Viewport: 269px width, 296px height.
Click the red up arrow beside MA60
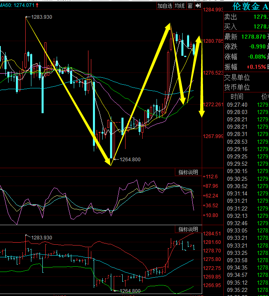(x=37, y=6)
